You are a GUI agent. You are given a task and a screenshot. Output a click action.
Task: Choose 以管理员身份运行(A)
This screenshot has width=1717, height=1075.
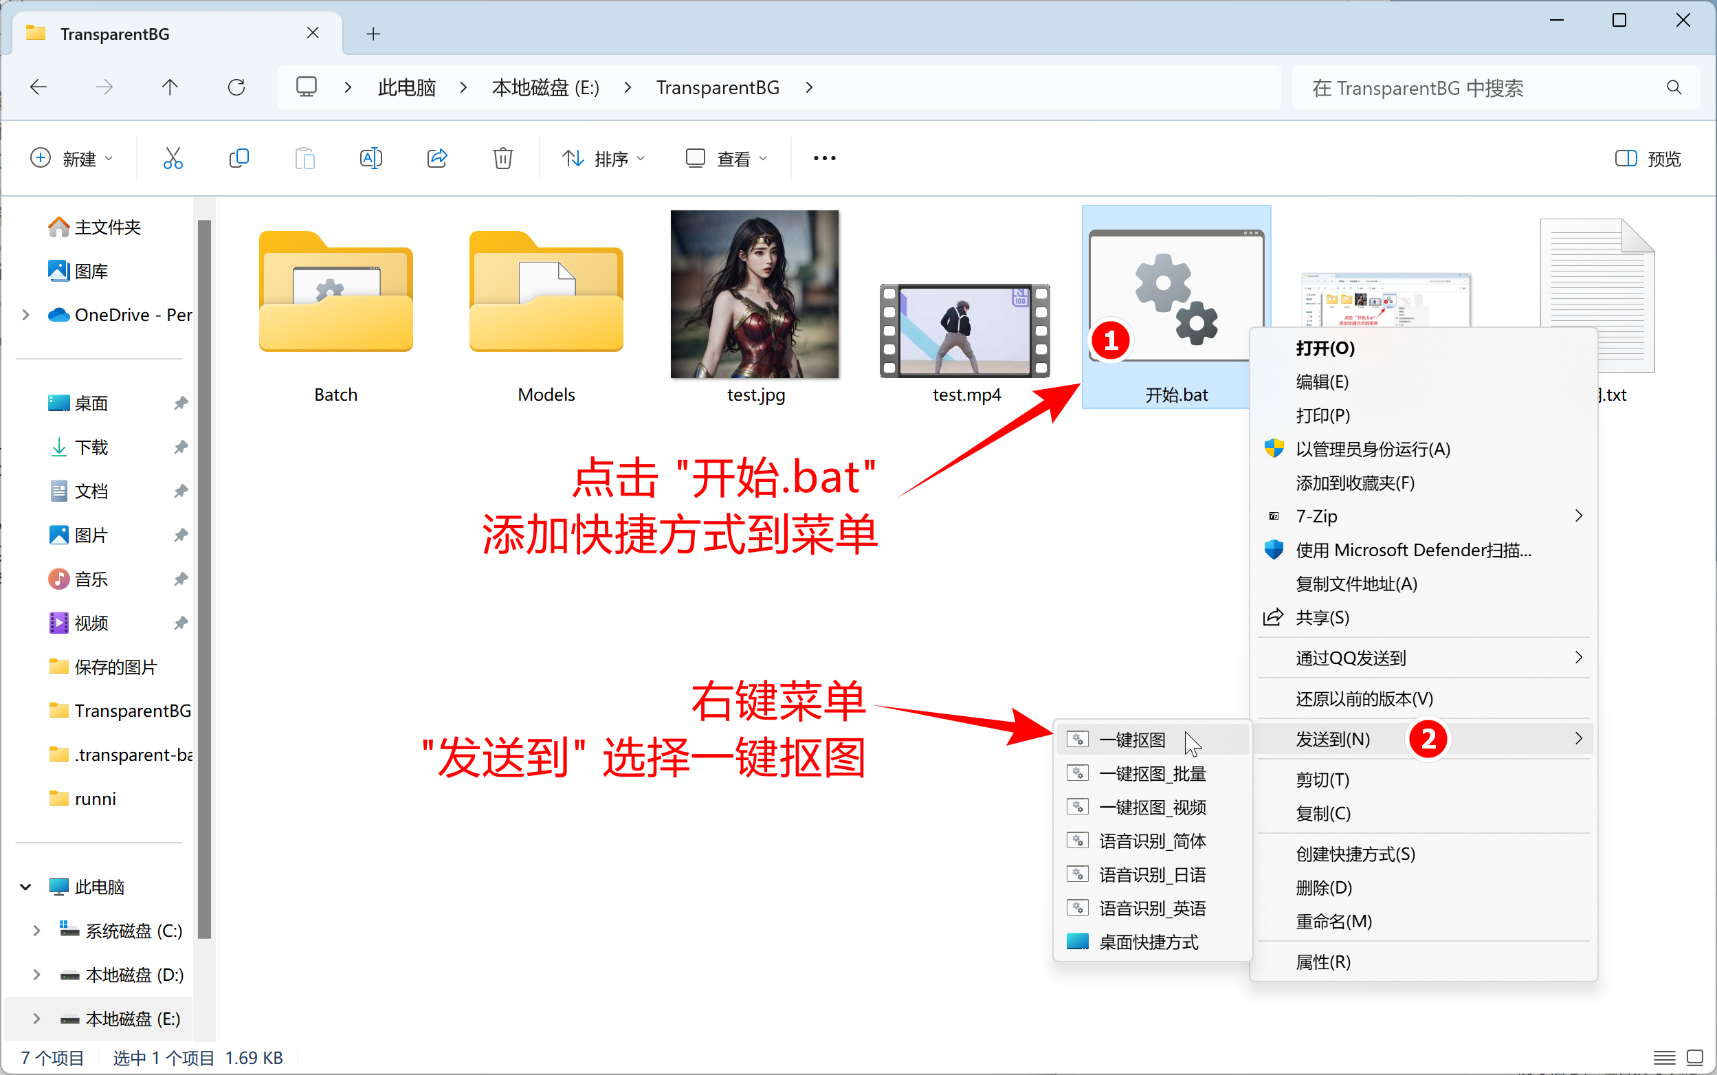[1424, 450]
